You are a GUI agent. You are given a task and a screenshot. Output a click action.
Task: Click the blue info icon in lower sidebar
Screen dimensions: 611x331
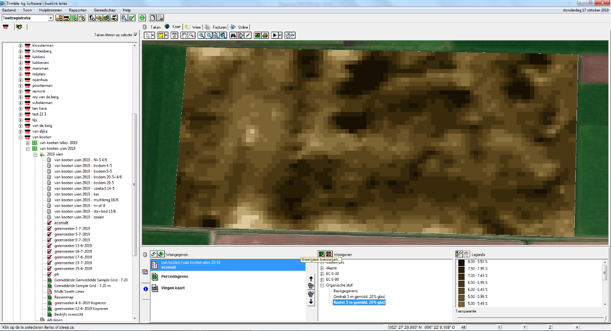(146, 289)
